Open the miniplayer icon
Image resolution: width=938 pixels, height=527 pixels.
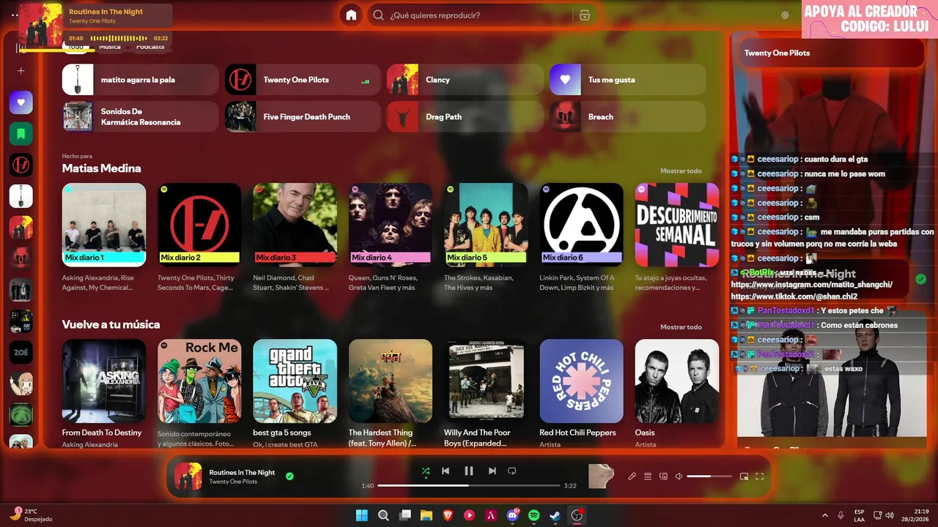click(x=744, y=476)
